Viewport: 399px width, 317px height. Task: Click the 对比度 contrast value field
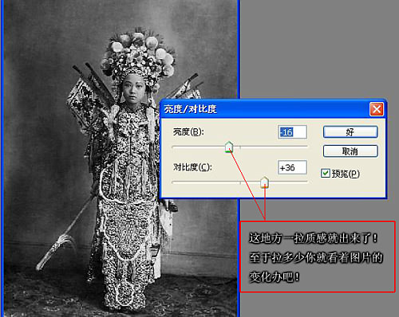292,167
